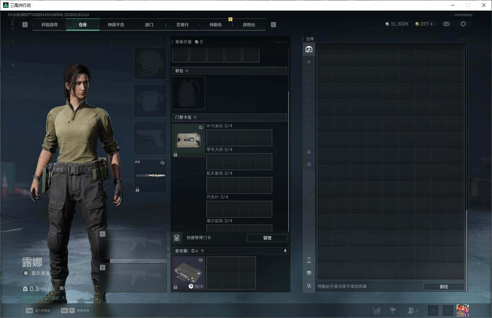Select the 仓库 tab
The image size is (492, 318).
pyautogui.click(x=83, y=25)
